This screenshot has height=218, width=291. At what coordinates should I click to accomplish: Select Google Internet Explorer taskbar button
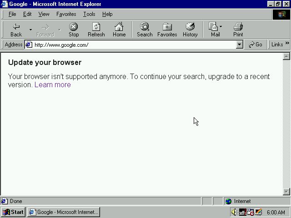point(64,212)
